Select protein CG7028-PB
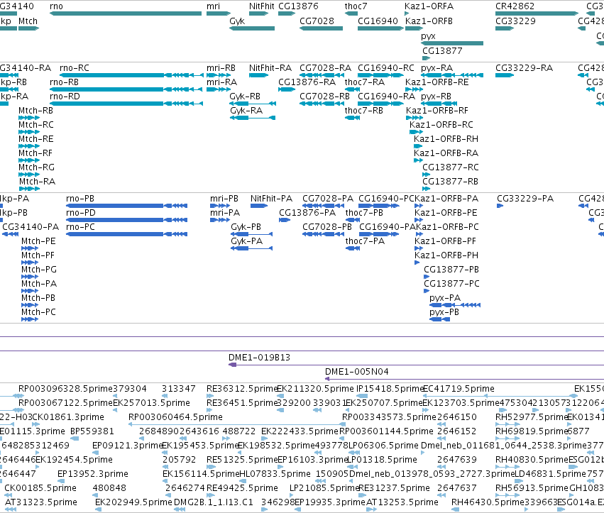 point(327,227)
